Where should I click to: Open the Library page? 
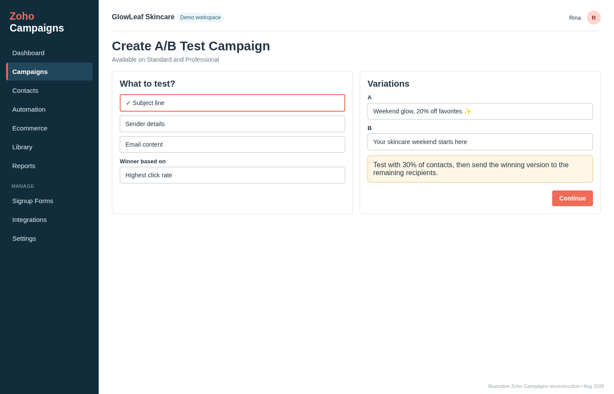point(49,147)
